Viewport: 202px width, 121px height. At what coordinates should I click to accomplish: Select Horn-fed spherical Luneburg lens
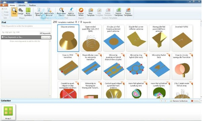point(137,90)
